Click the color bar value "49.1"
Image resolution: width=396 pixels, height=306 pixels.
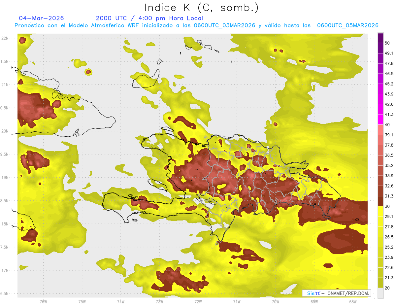tap(389, 53)
